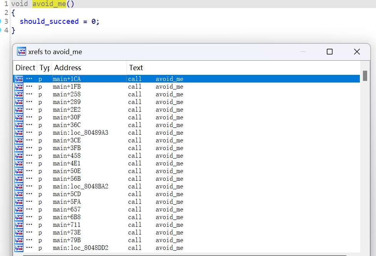Select the main+2E2 address cell
The height and width of the screenshot is (256, 376).
pos(89,109)
